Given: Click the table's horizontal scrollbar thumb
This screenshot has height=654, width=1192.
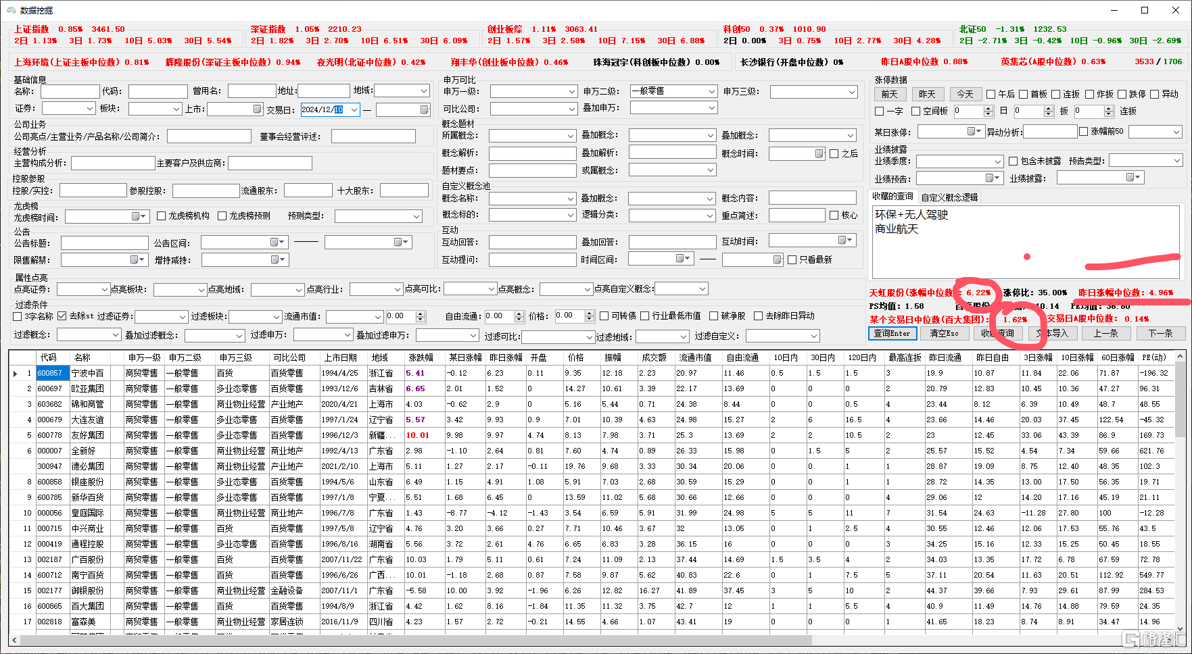Looking at the screenshot, I should coord(416,639).
